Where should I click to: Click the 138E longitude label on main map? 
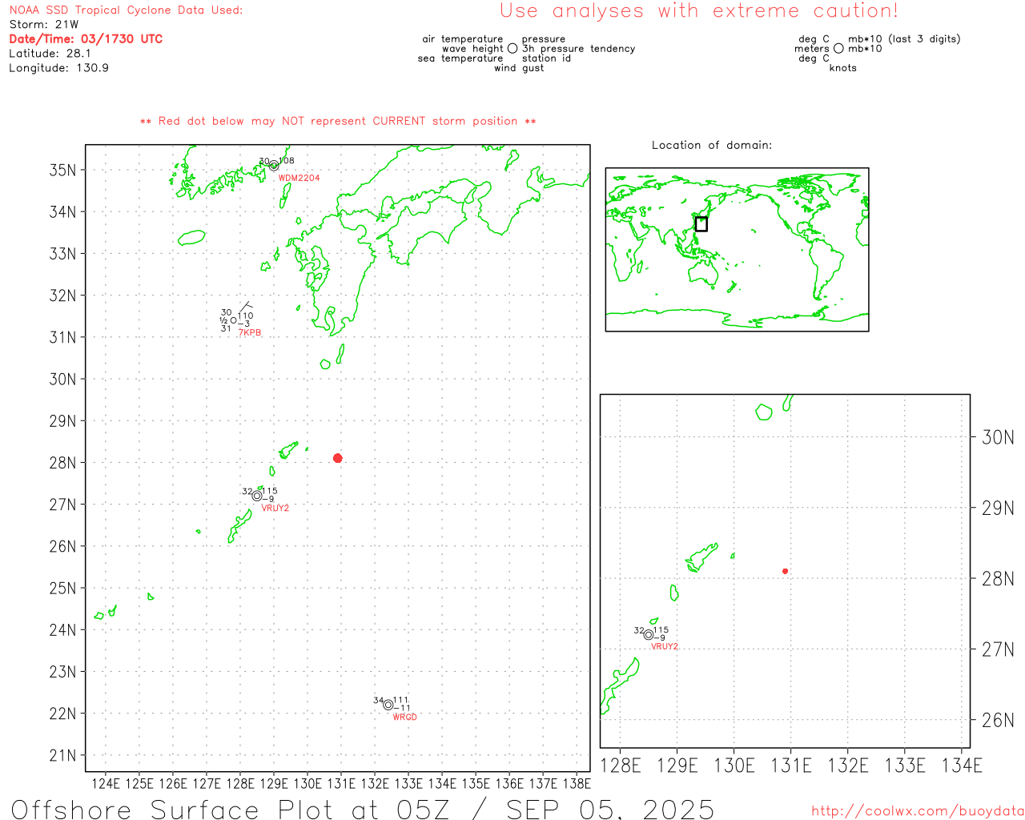point(577,783)
